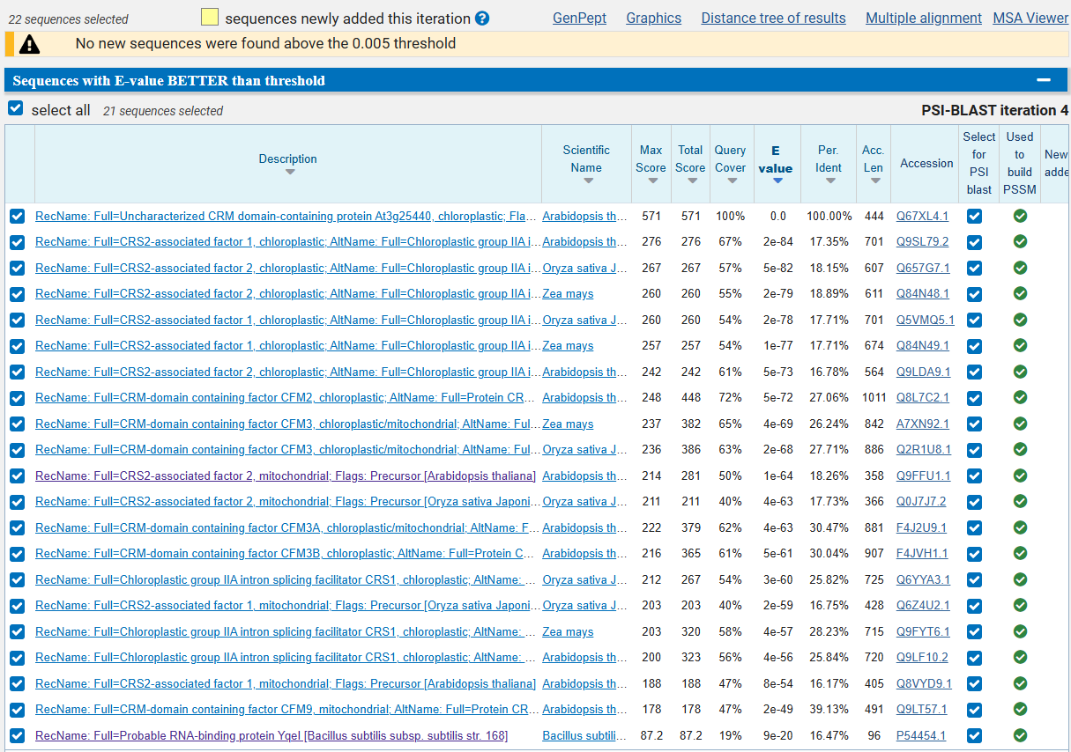
Task: Open the Multiple alignment view
Action: click(x=924, y=18)
